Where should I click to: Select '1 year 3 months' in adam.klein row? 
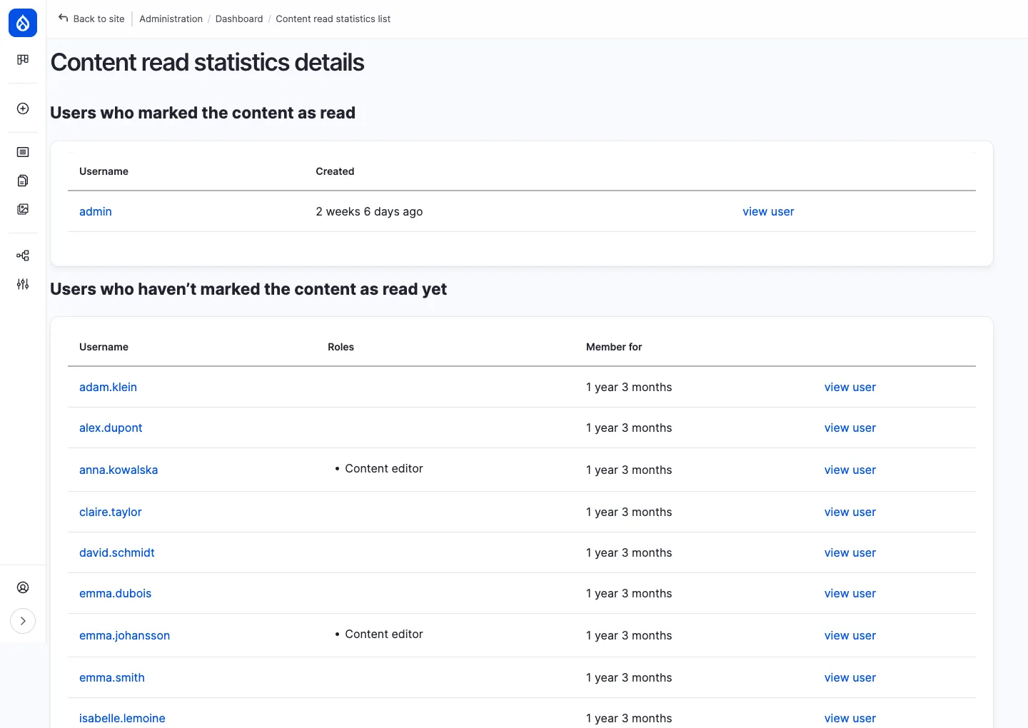click(x=629, y=387)
